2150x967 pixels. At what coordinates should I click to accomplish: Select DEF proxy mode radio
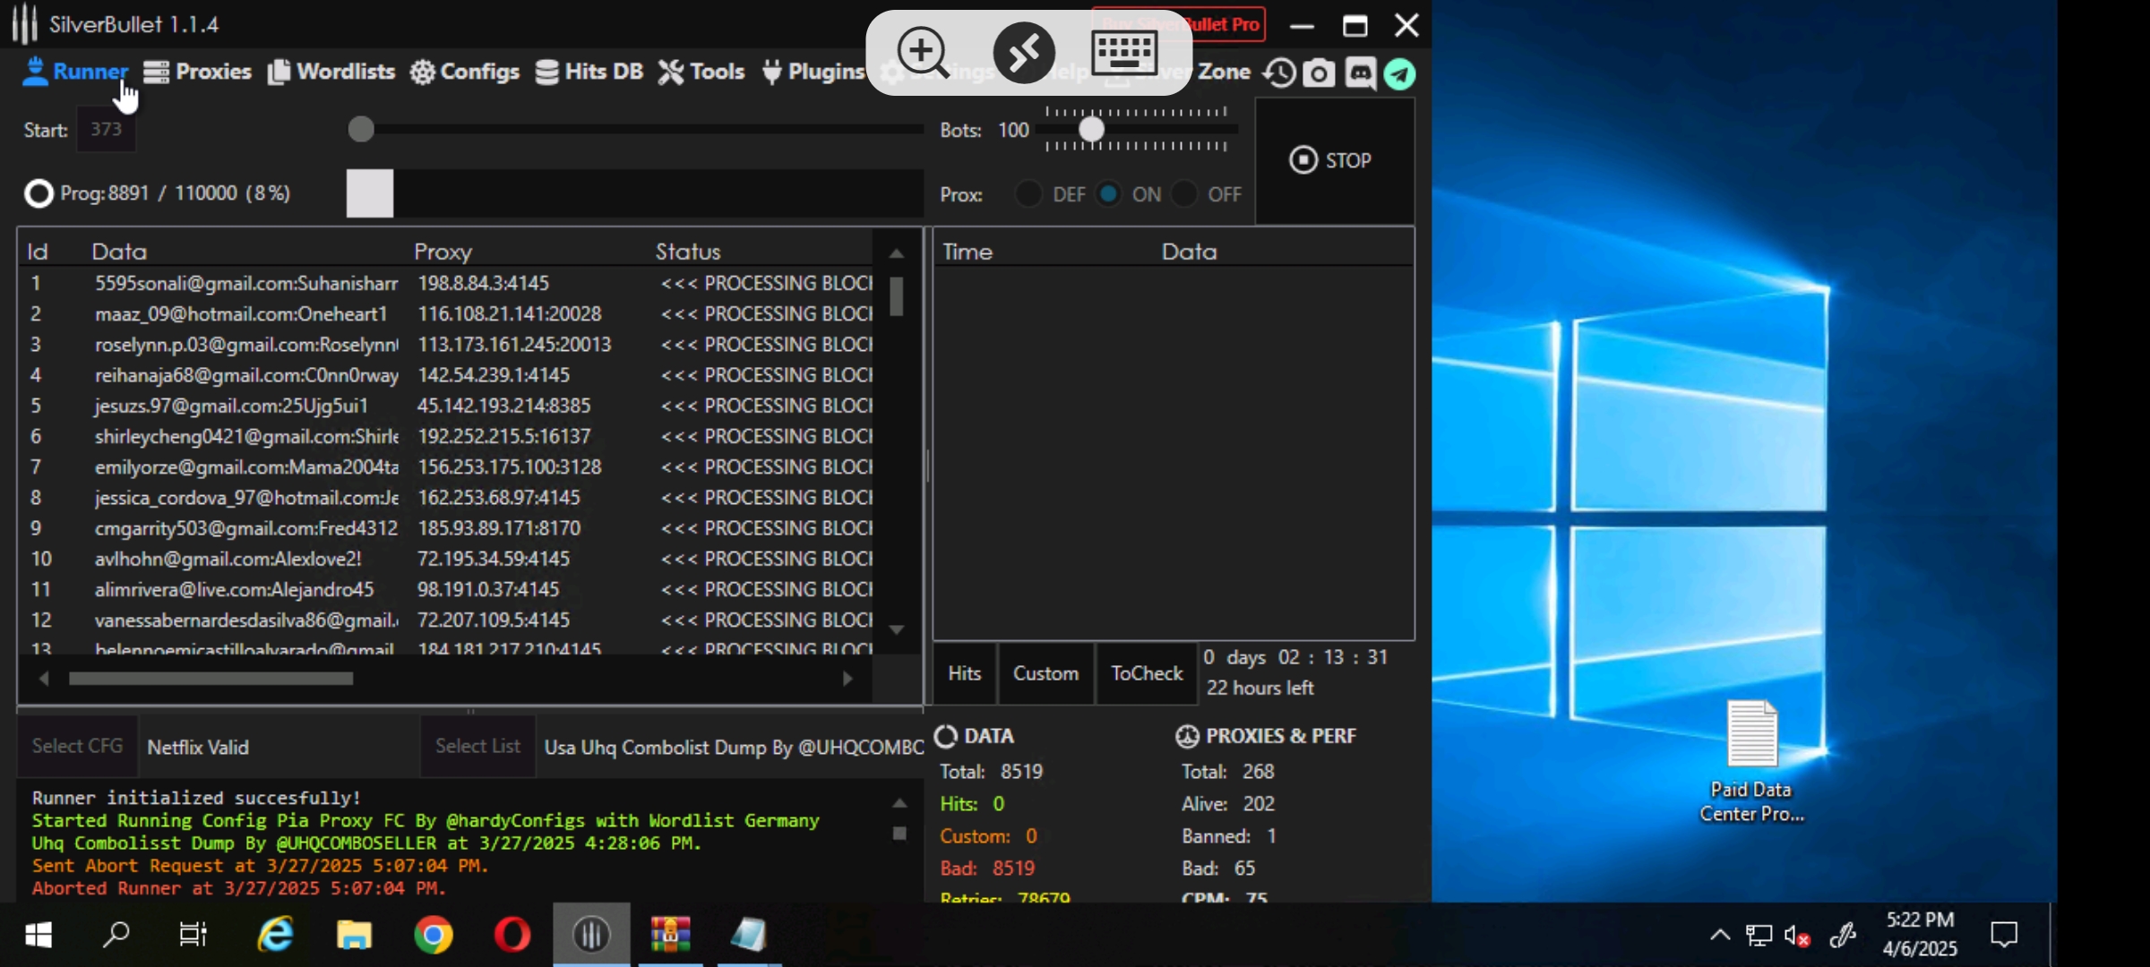(x=1028, y=194)
